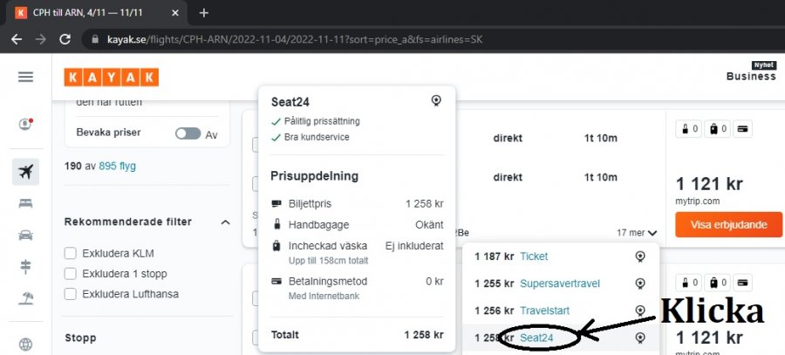
Task: Check the Exkludera KLM checkbox
Action: 71,254
